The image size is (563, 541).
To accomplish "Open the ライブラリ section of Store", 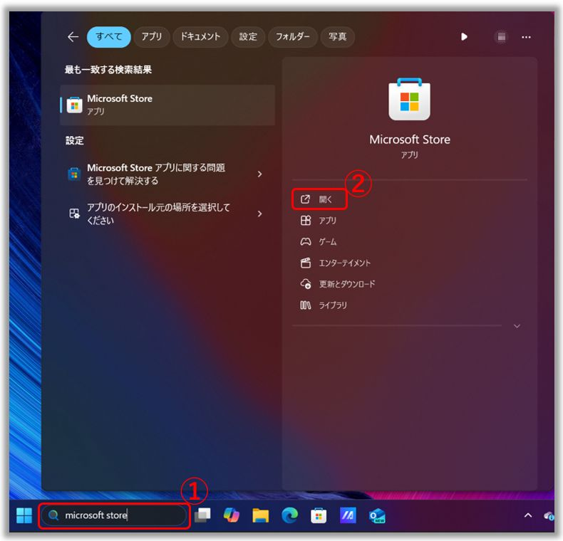I will click(324, 305).
